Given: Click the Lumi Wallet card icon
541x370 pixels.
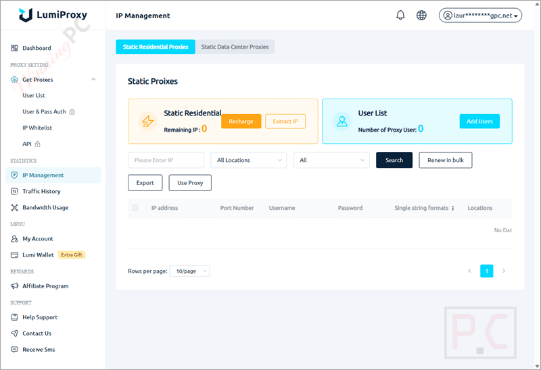Looking at the screenshot, I should 14,255.
